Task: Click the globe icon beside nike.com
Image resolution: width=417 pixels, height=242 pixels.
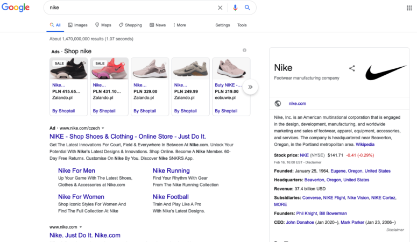Action: 278,103
